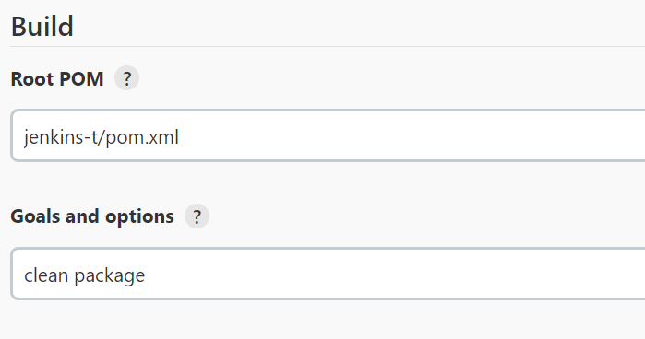This screenshot has height=339, width=645.
Task: Select the Root POM label
Action: pyautogui.click(x=57, y=78)
